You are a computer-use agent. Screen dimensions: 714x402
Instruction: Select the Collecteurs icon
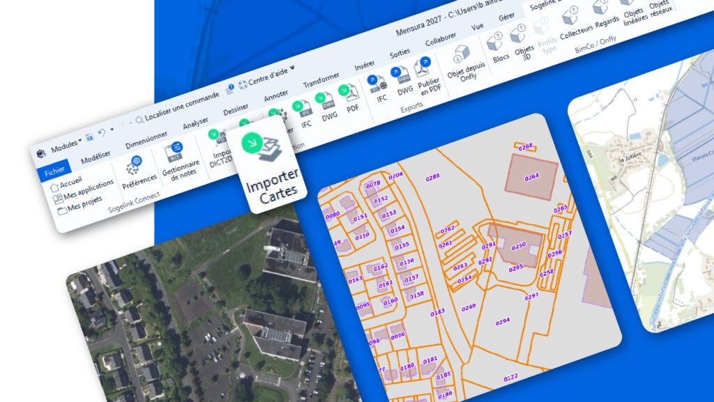pos(570,16)
